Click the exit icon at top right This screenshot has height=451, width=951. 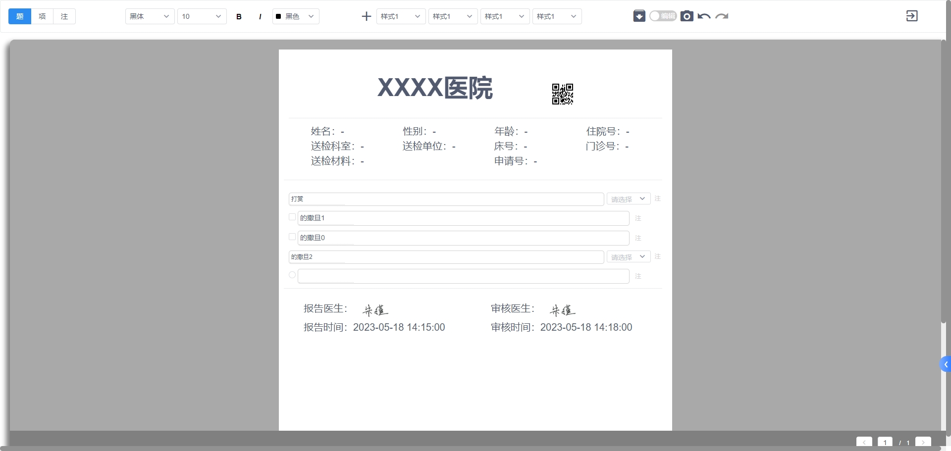coord(912,16)
